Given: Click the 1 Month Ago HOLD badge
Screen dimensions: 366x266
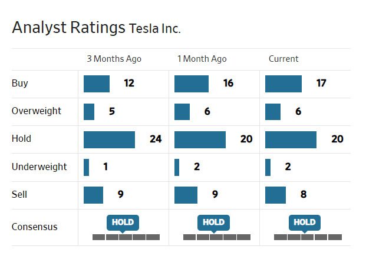Looking at the screenshot, I should point(213,222).
